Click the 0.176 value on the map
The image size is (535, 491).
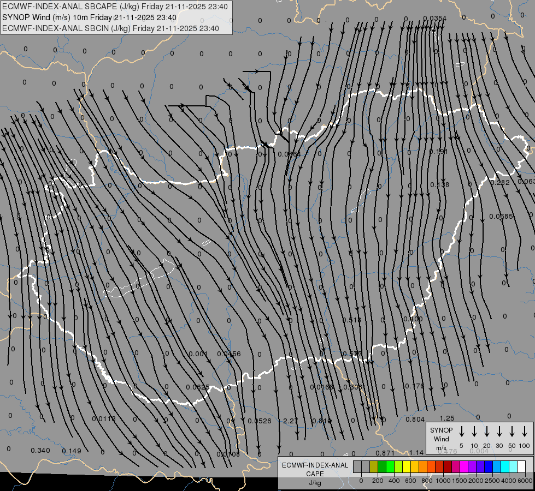coord(414,386)
